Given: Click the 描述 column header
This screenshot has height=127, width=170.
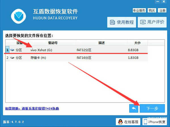Looking at the screenshot, I should tap(101, 43).
